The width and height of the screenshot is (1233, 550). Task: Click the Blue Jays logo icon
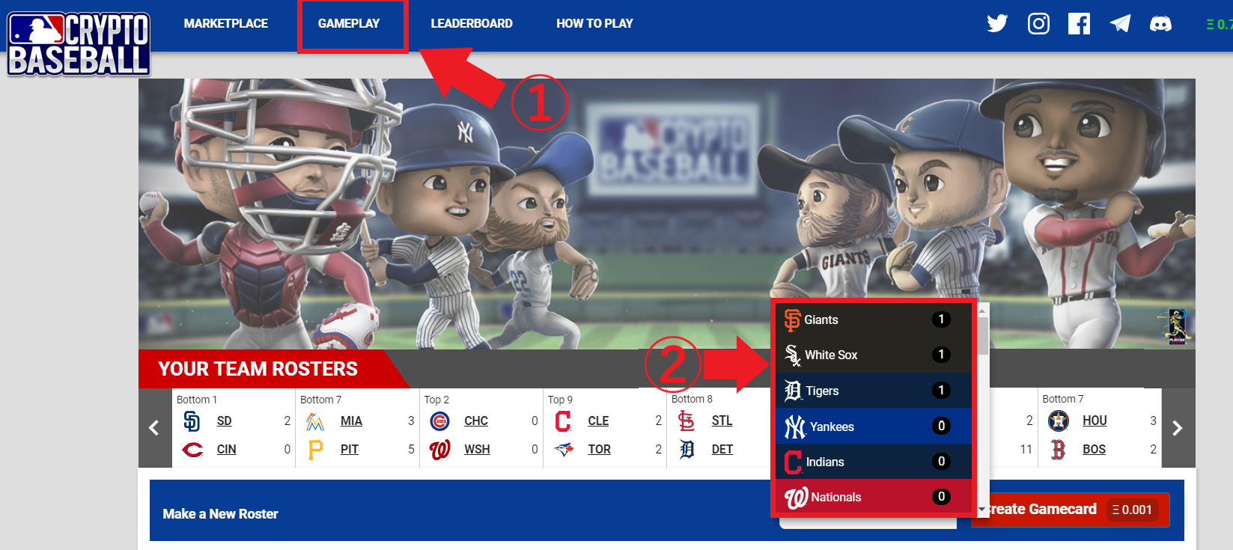click(563, 450)
